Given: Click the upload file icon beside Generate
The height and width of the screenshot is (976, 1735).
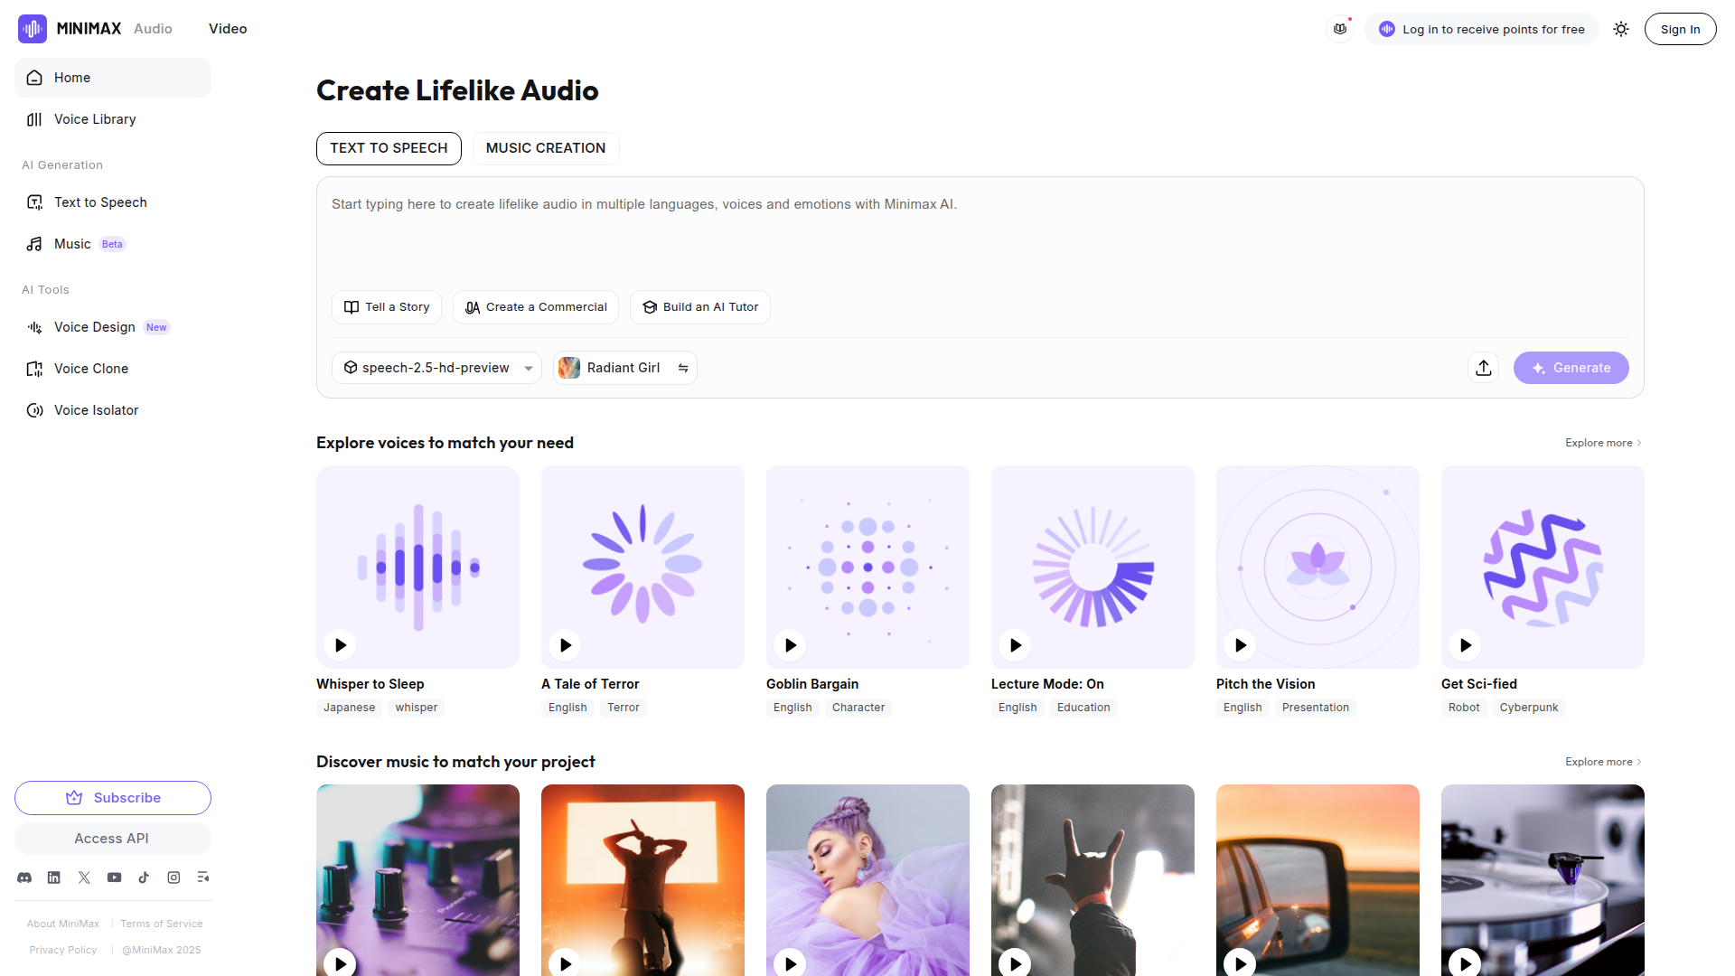Looking at the screenshot, I should click(1484, 368).
